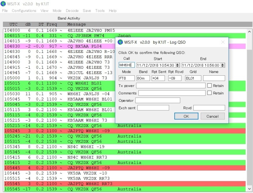The width and height of the screenshot is (253, 193).
Task: Select the 105245 JA2PTQ WH6HI -09 red row
Action: [125, 131]
